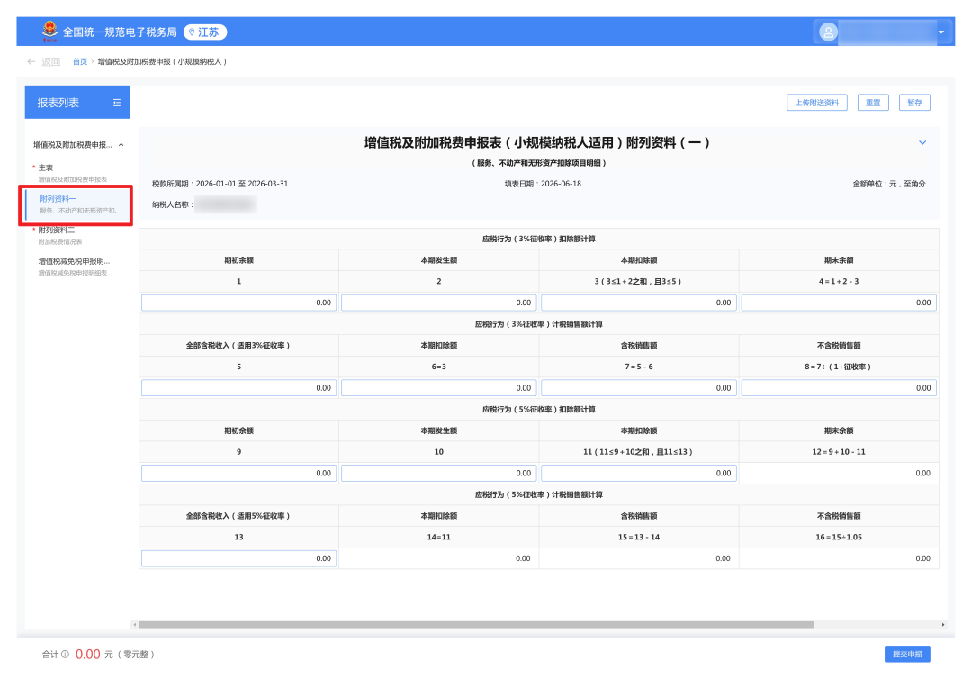Click section header 应税行为（5%征收率）计税销售额计算
The image size is (972, 688).
pos(539,494)
